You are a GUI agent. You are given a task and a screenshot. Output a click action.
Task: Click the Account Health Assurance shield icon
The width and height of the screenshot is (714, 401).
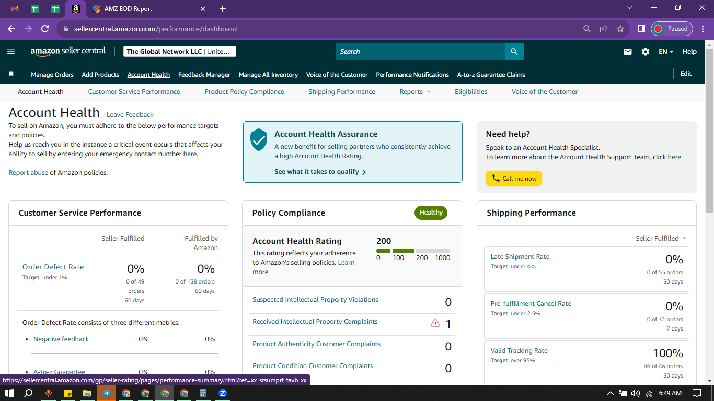(x=259, y=140)
